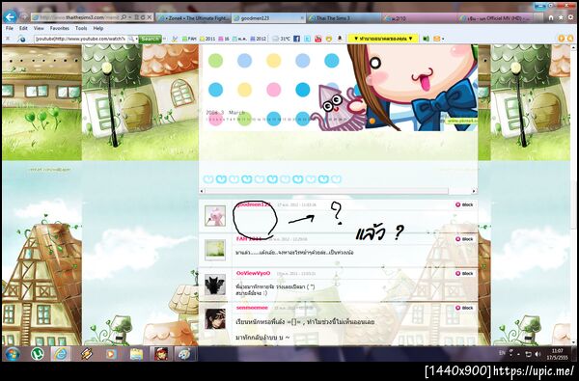Image resolution: width=579 pixels, height=381 pixels.
Task: Switch to the goodmen123 tab
Action: tap(268, 17)
